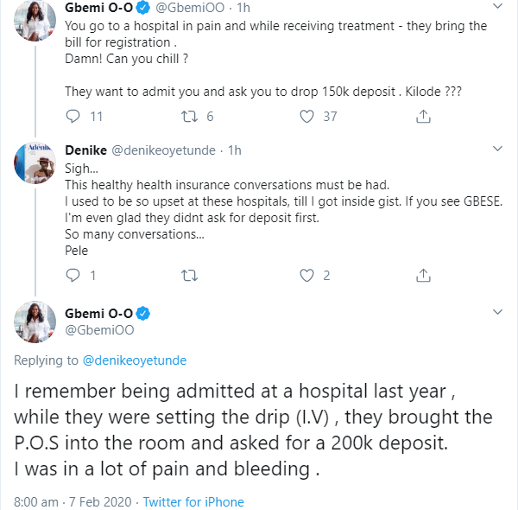518x510 pixels.
Task: Like Denike's tweet with 2 likes
Action: (x=306, y=276)
